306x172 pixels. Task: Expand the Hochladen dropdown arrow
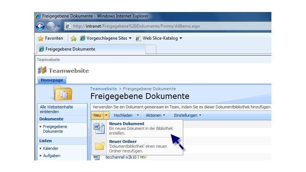[x=138, y=115]
